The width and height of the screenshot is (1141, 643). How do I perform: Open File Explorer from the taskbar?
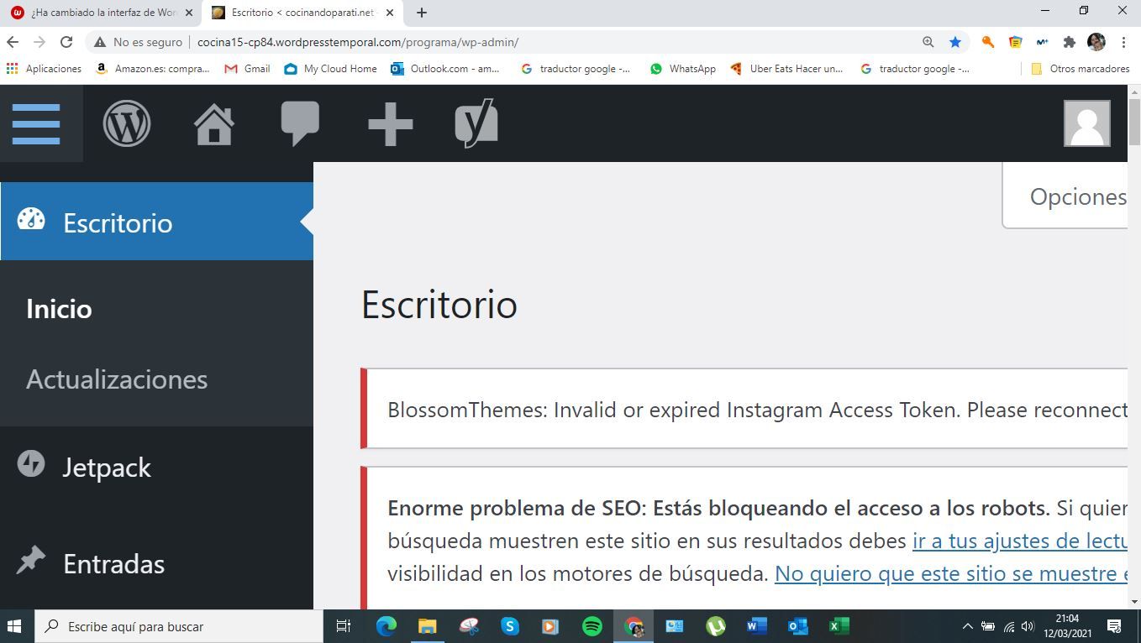click(427, 626)
